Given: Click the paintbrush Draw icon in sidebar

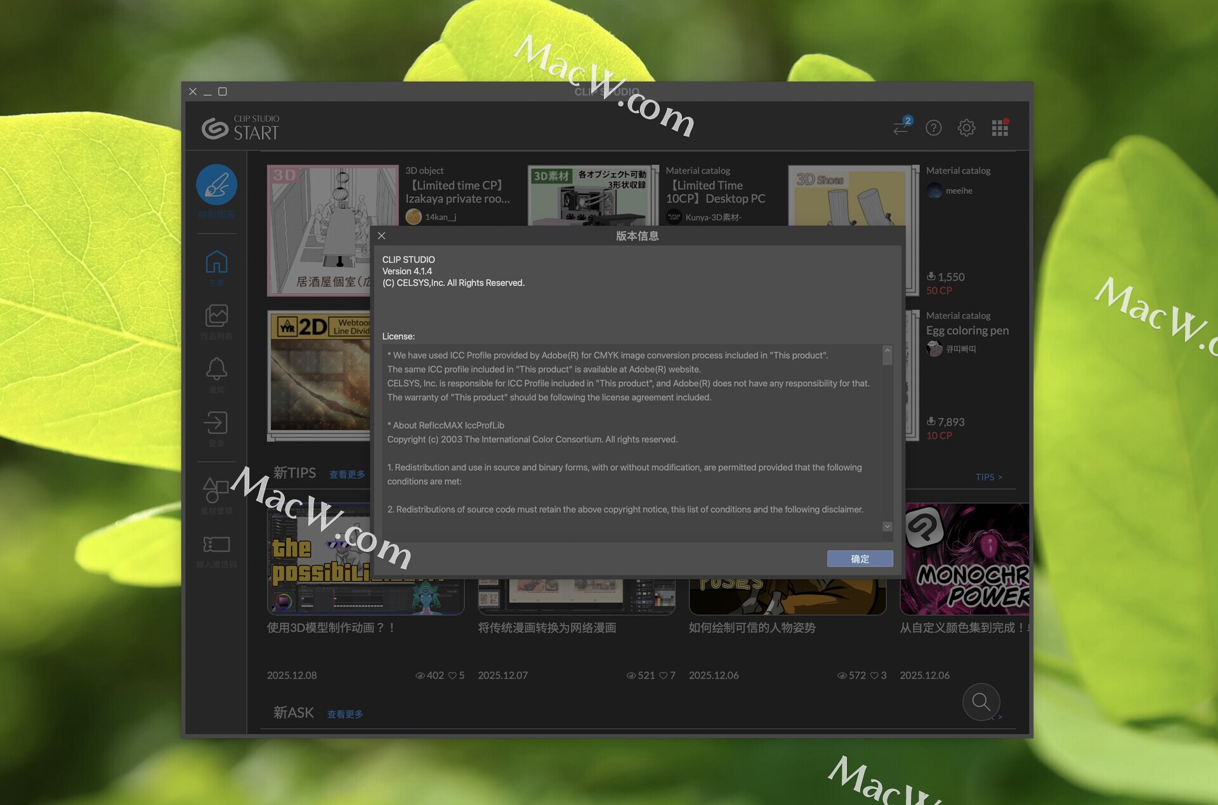Looking at the screenshot, I should [216, 185].
